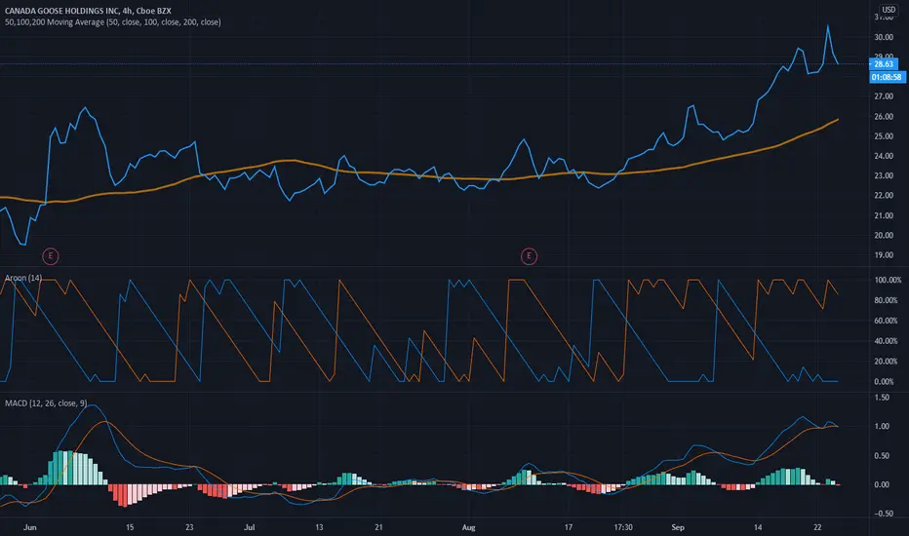The width and height of the screenshot is (909, 536).
Task: Open the USD currency selector
Action: [x=889, y=10]
